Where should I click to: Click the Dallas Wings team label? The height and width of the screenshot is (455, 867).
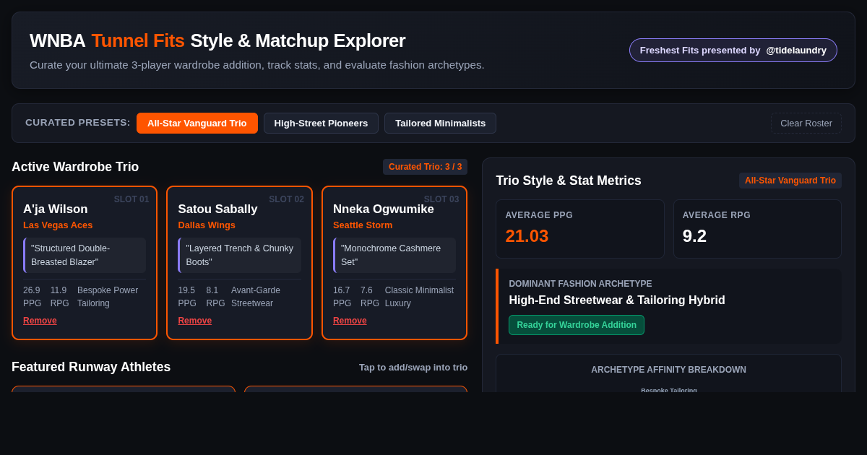coord(207,225)
